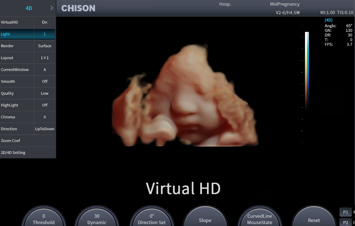Viewport: 355px width, 226px height.
Task: Click the MidPregnancy exam preset label
Action: (x=285, y=4)
